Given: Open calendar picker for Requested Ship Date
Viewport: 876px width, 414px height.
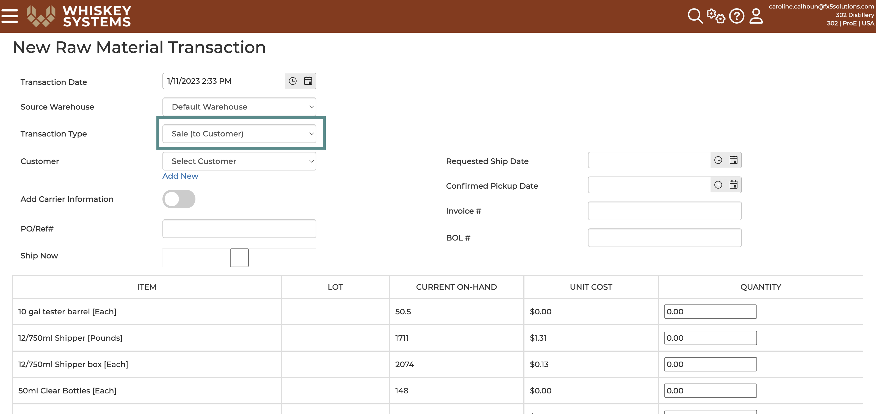Looking at the screenshot, I should coord(734,160).
